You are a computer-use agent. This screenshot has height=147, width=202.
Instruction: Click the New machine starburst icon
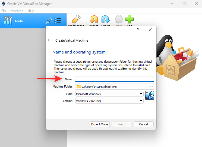point(119,19)
